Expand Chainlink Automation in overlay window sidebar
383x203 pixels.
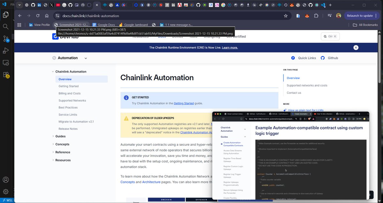coord(245,129)
